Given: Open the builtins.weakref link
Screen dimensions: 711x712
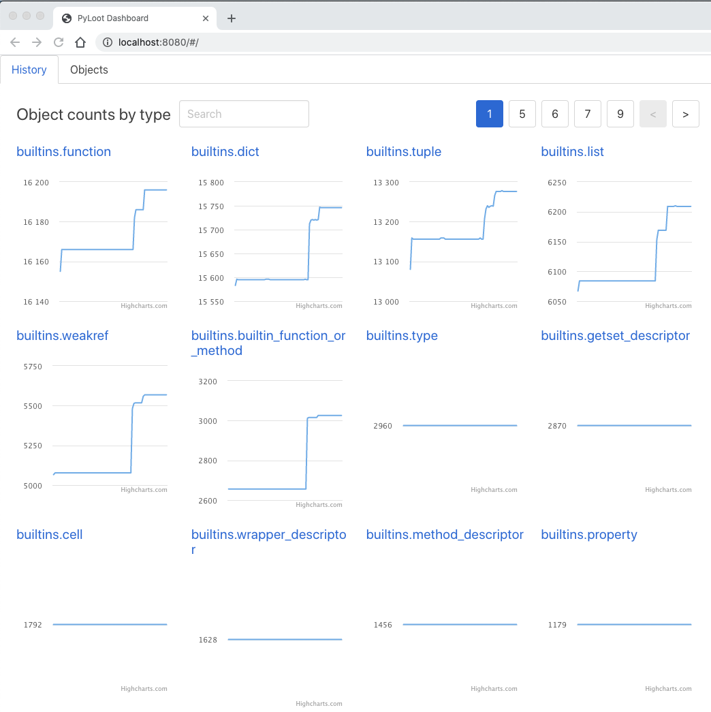Looking at the screenshot, I should (x=62, y=336).
